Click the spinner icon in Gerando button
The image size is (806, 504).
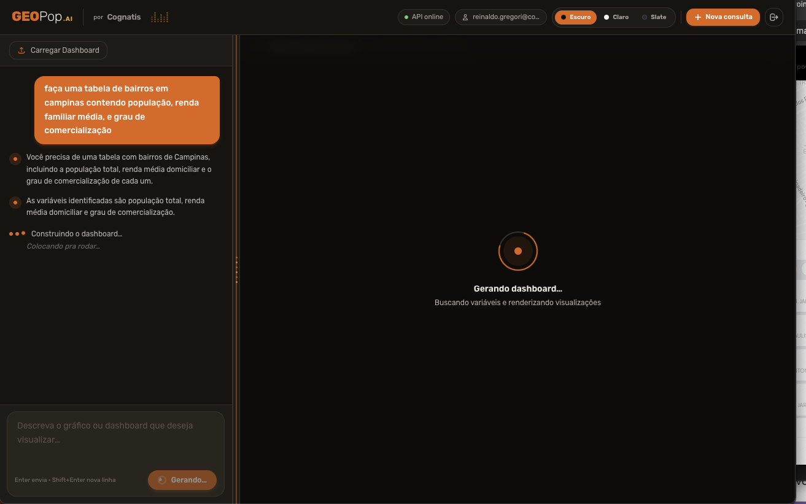162,480
